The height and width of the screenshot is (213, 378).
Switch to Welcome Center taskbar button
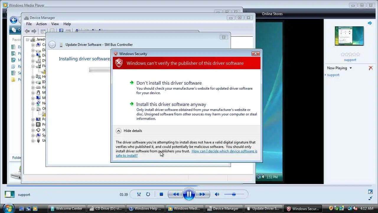(x=66, y=209)
